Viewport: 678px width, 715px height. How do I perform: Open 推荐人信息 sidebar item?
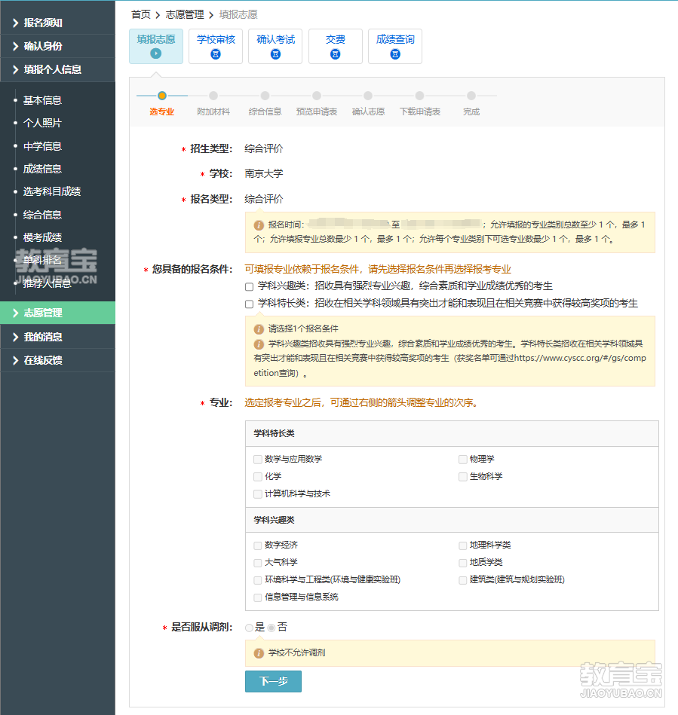(x=48, y=283)
